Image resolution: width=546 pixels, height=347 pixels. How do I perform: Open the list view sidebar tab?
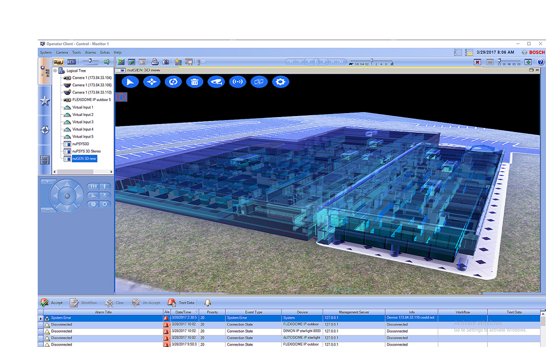(x=45, y=160)
